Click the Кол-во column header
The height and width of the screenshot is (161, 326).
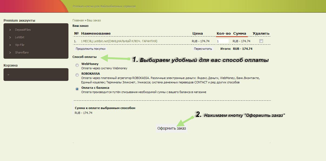pyautogui.click(x=223, y=34)
